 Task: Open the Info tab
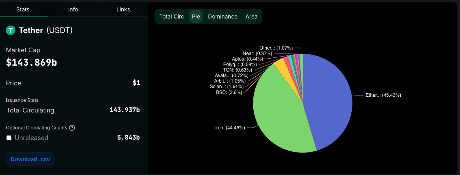[73, 9]
